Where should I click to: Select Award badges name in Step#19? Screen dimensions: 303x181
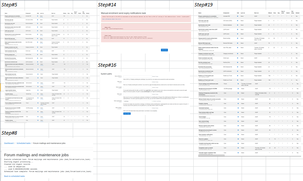click(x=202, y=117)
